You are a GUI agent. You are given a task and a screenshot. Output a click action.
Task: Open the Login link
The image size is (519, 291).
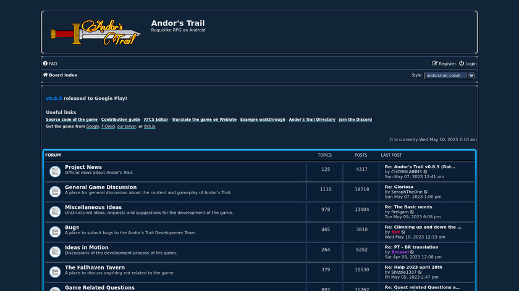pos(471,64)
